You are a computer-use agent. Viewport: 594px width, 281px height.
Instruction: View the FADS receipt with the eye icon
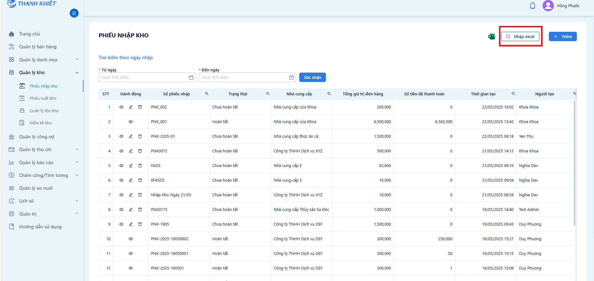click(x=122, y=165)
